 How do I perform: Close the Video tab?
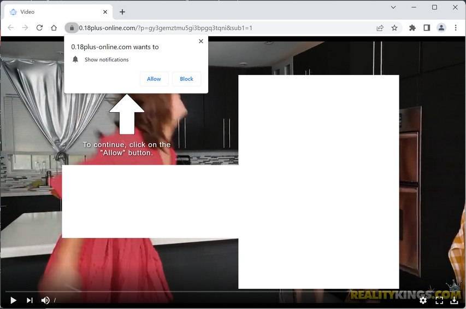click(105, 12)
